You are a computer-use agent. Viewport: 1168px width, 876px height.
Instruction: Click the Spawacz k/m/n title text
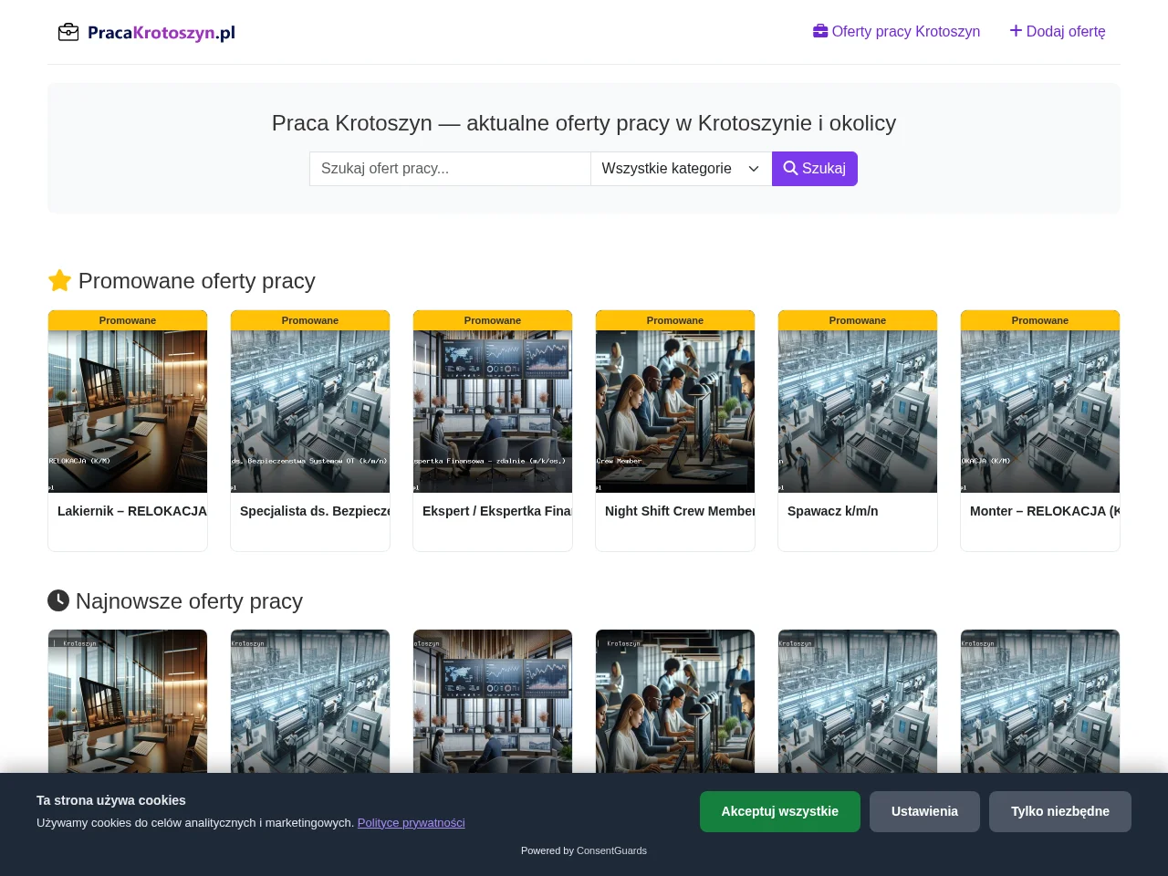tap(833, 511)
